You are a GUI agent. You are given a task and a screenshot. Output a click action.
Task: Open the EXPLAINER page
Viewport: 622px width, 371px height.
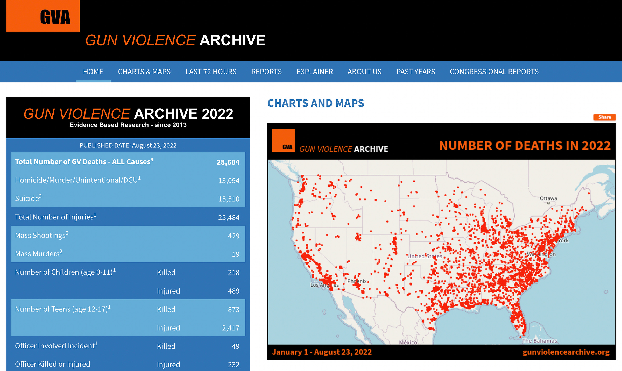pyautogui.click(x=315, y=72)
